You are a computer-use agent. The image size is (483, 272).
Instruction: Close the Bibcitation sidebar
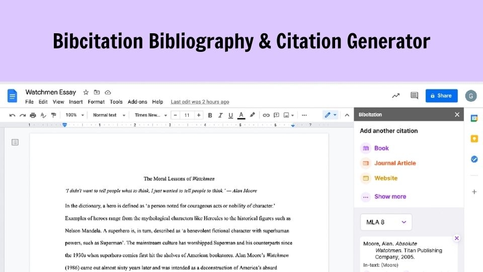(x=457, y=114)
